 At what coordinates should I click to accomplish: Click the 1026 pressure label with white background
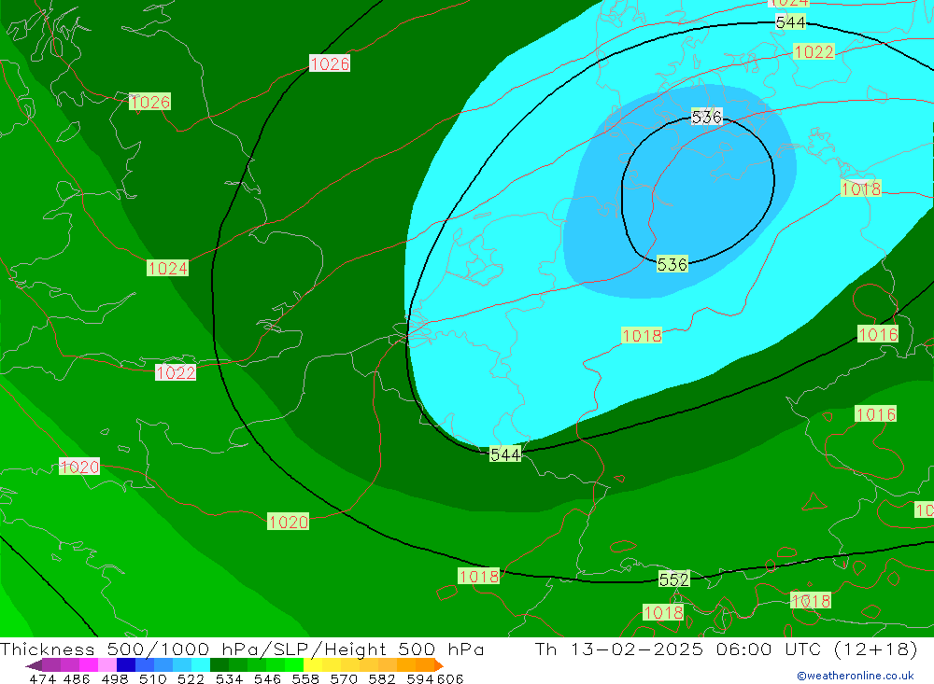(x=329, y=63)
